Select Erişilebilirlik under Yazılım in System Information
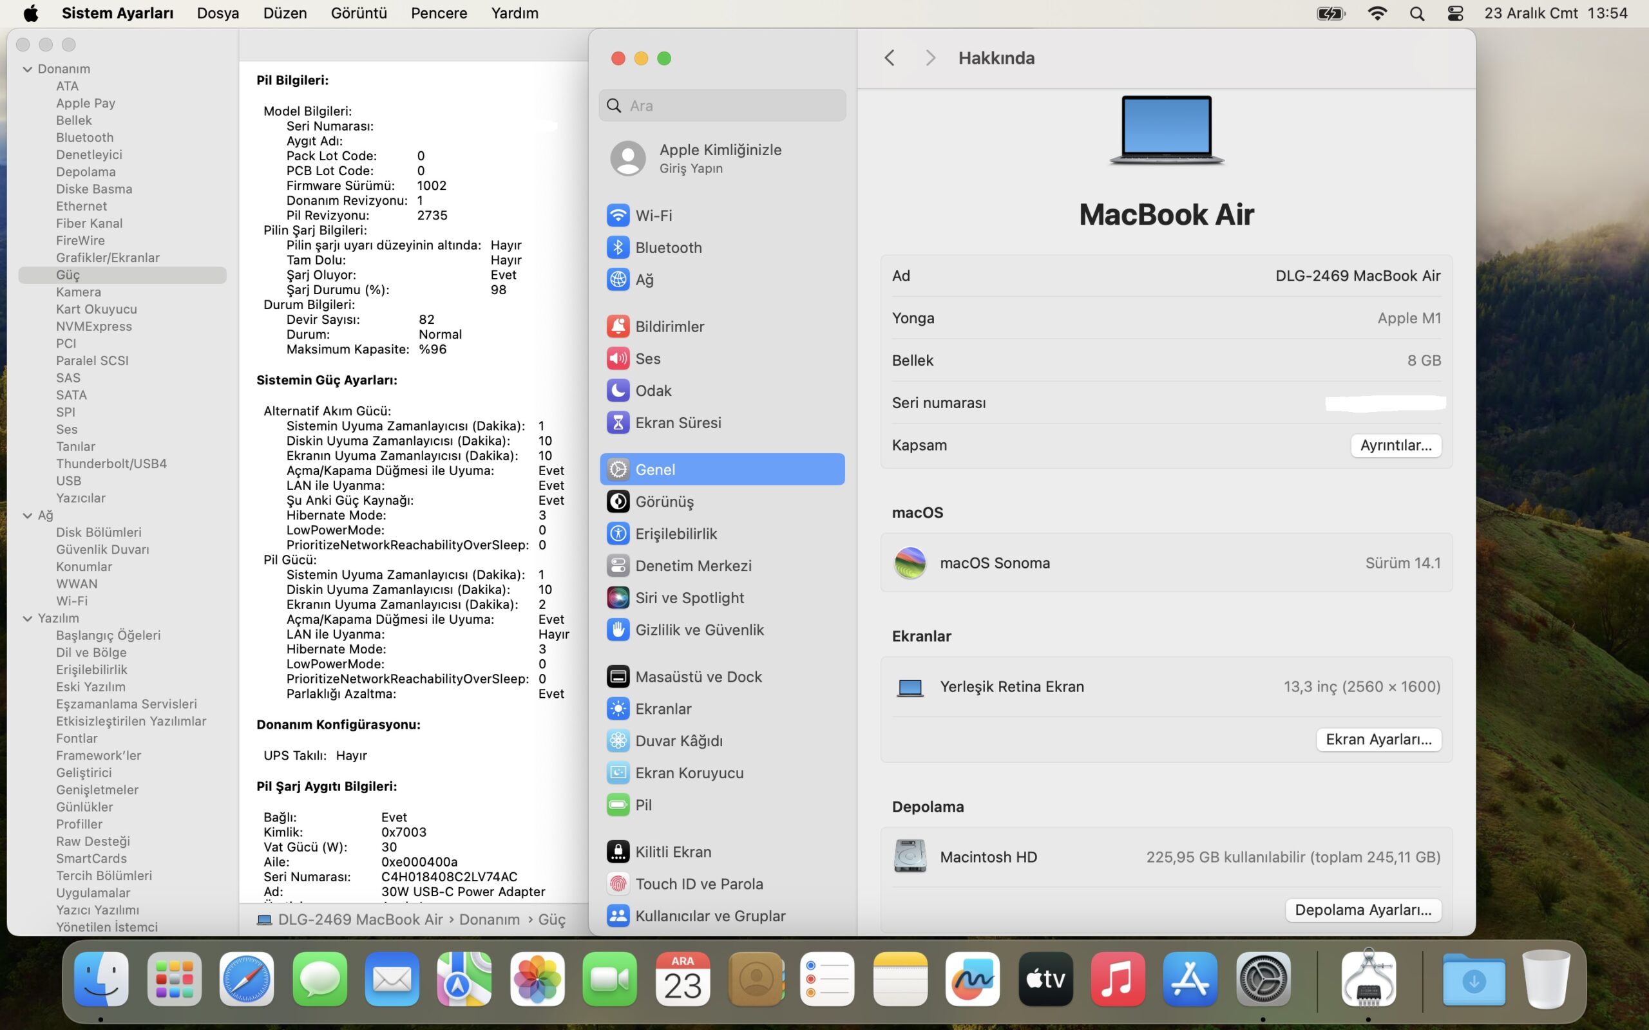1649x1030 pixels. pyautogui.click(x=91, y=669)
